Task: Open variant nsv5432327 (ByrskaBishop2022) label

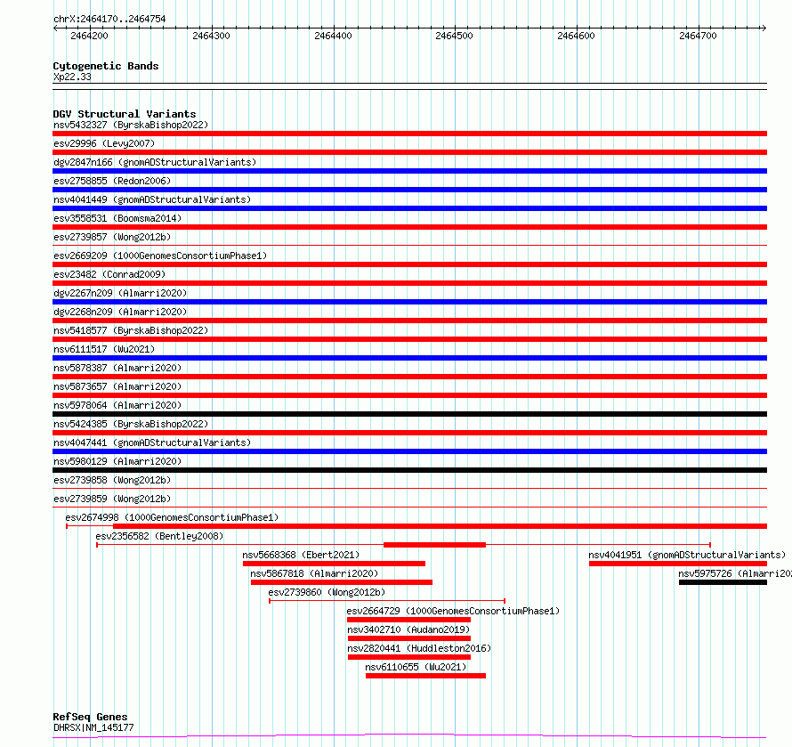Action: pyautogui.click(x=131, y=125)
